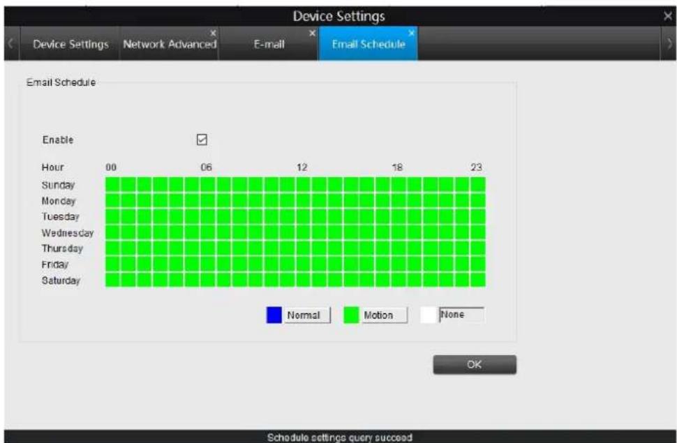Open the Network Advanced tab

(x=170, y=44)
